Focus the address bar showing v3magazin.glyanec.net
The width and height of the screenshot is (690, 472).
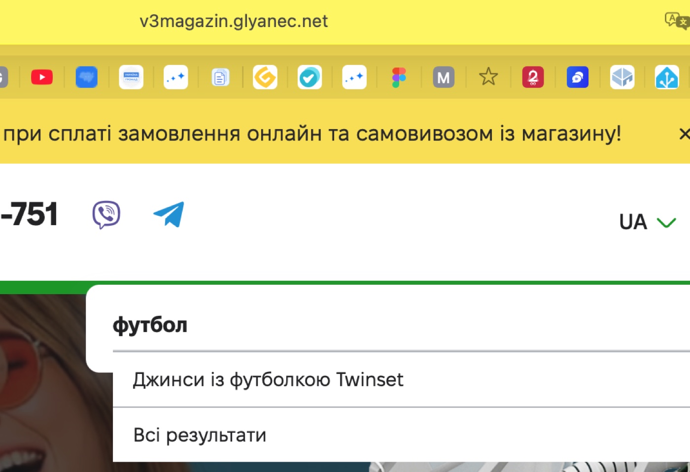[x=234, y=21]
